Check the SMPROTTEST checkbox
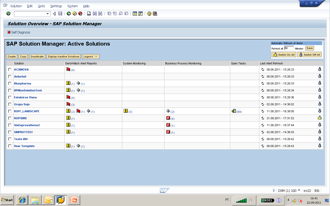330x206 pixels. 10,132
